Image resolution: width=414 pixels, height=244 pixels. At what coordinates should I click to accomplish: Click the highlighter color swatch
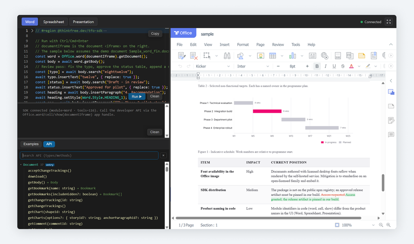click(368, 66)
